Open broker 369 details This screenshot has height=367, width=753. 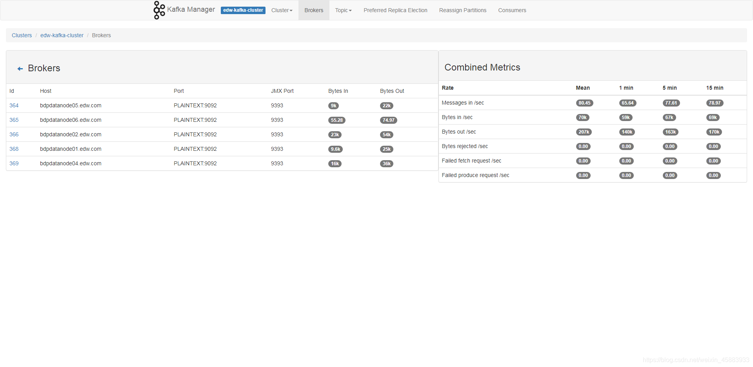coord(14,163)
